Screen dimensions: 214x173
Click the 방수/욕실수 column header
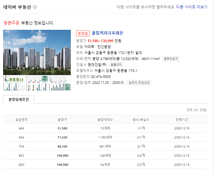[141, 120]
